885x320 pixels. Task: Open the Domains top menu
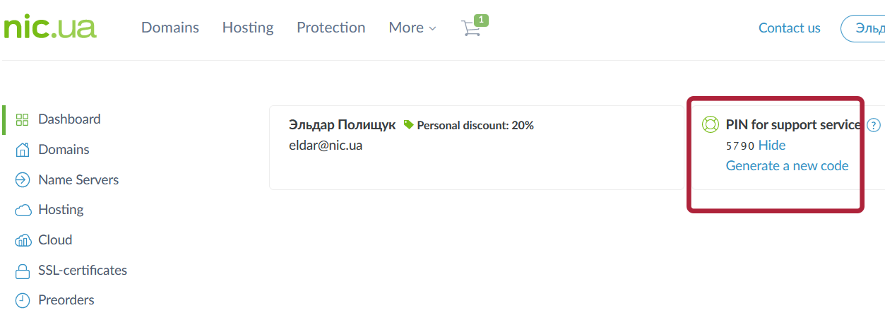tap(170, 28)
